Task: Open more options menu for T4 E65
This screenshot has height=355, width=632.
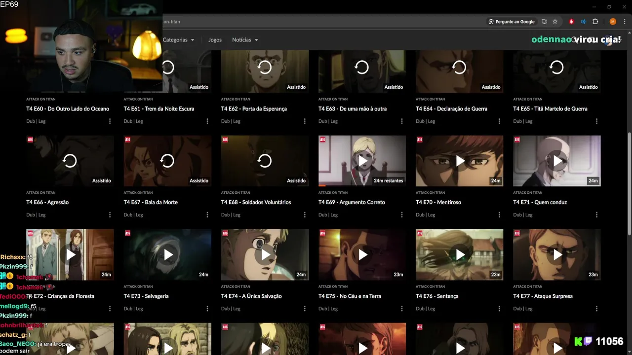Action: click(596, 121)
